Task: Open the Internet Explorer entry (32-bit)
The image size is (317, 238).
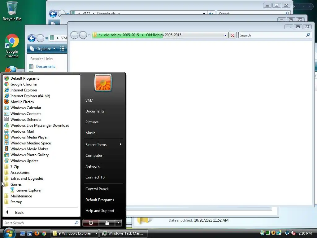Action: pyautogui.click(x=24, y=90)
